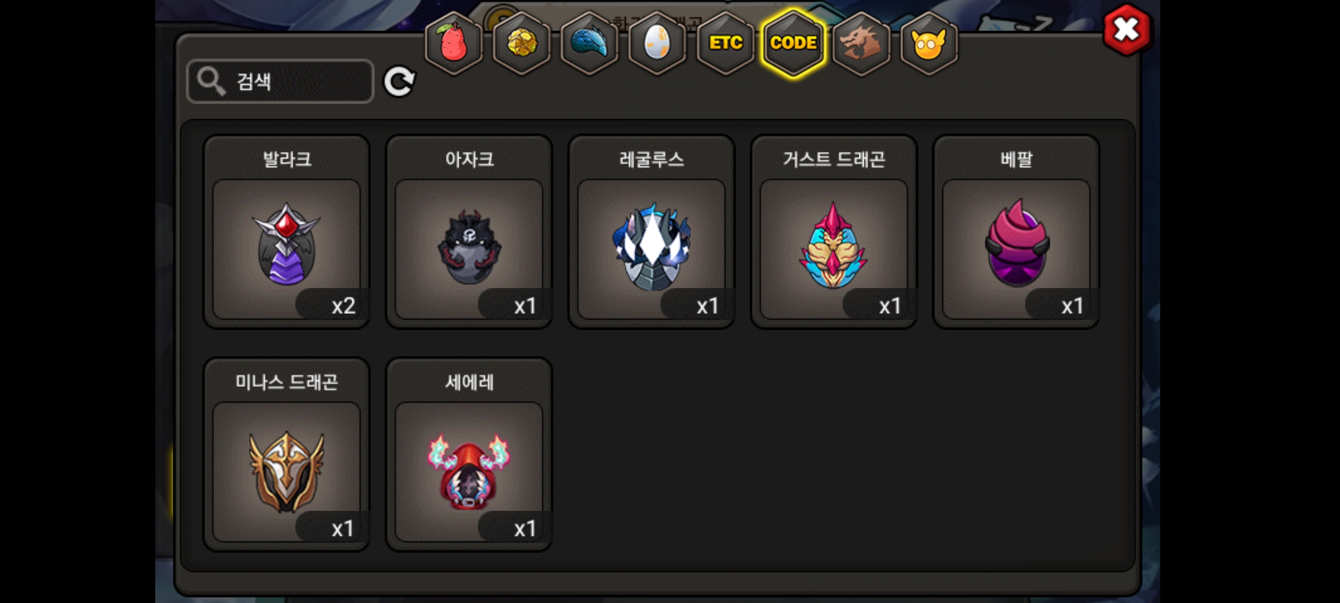Viewport: 1340px width, 603px height.
Task: Click the magnifying glass search icon
Action: [211, 82]
